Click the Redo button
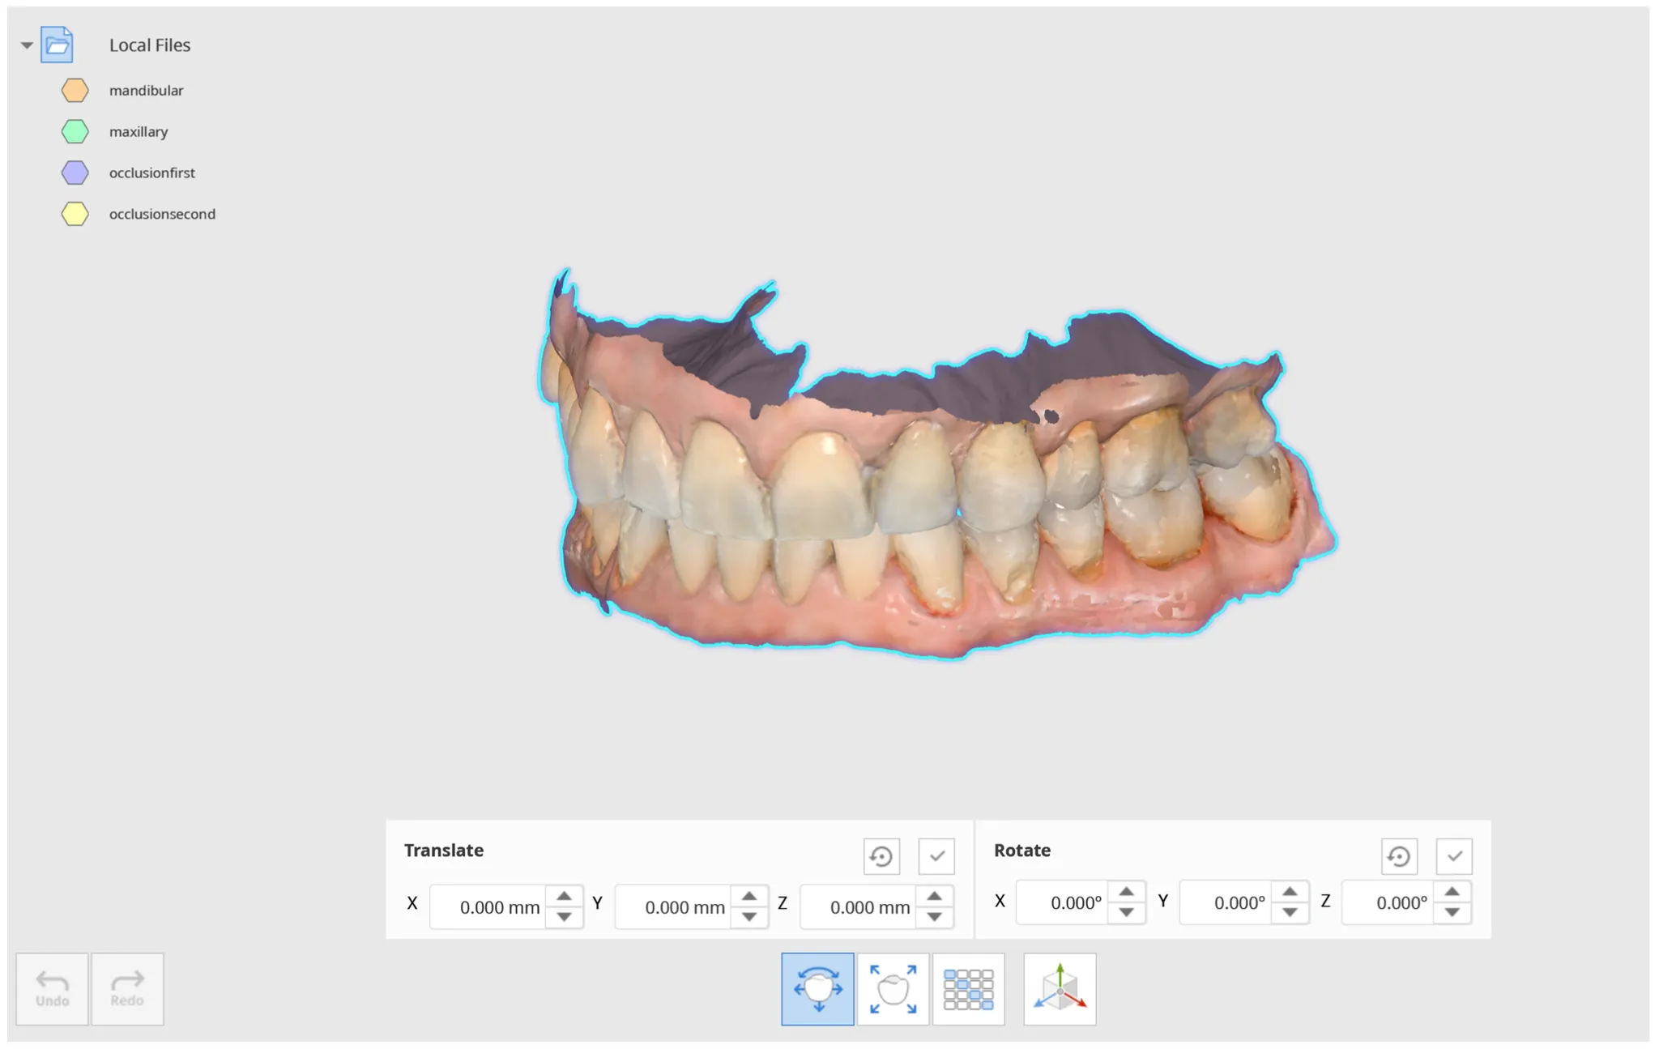The image size is (1659, 1049). coord(127,989)
